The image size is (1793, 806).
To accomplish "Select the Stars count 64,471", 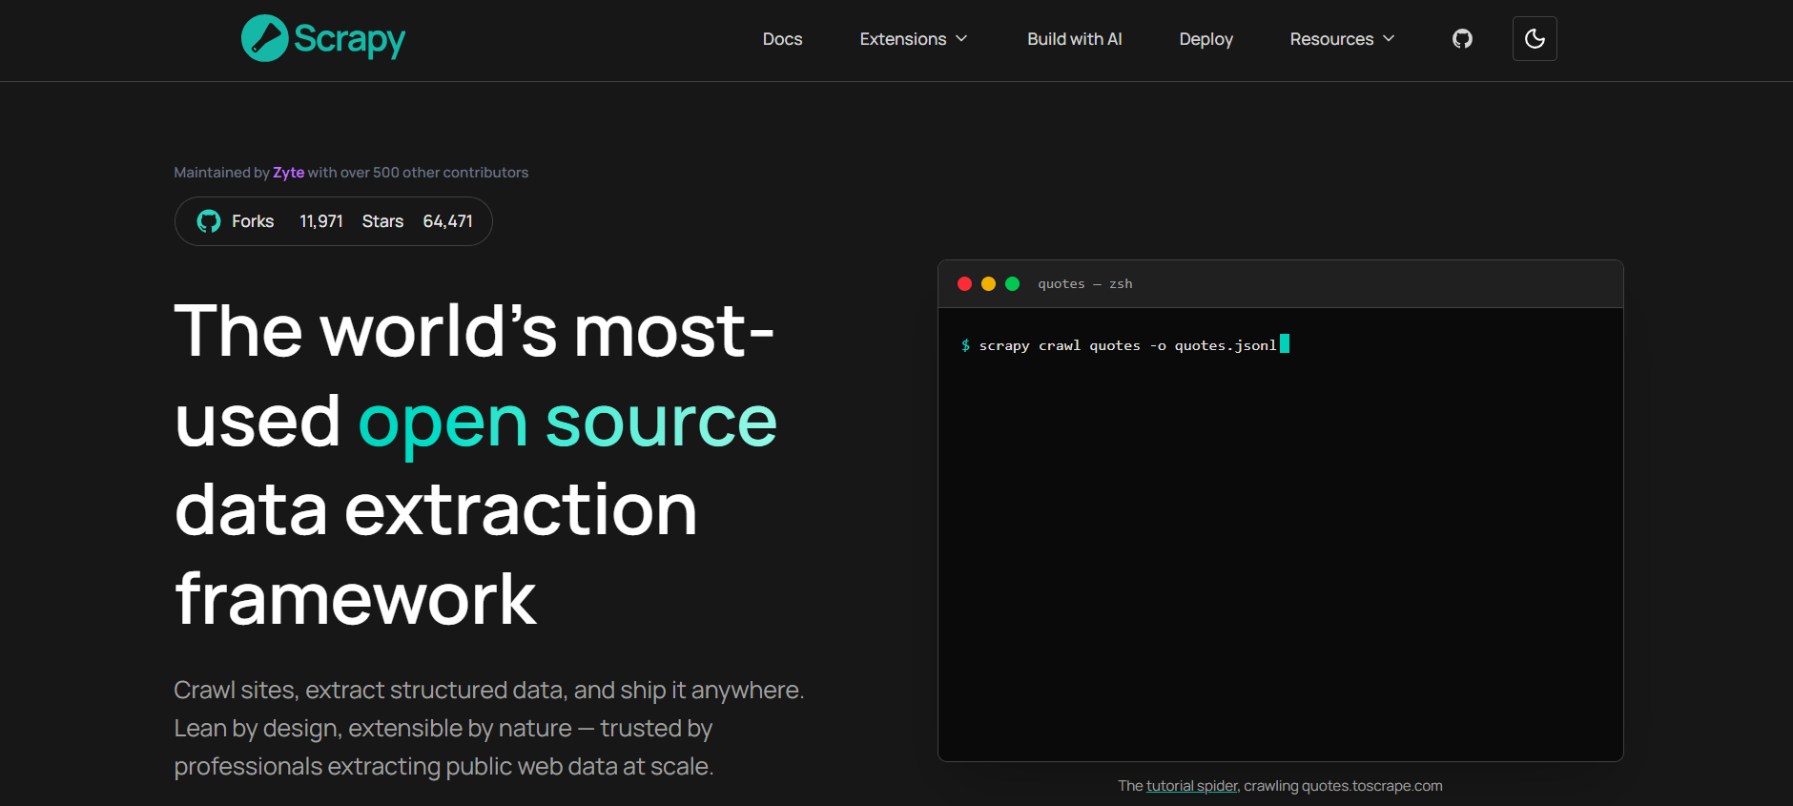I will click(x=447, y=221).
